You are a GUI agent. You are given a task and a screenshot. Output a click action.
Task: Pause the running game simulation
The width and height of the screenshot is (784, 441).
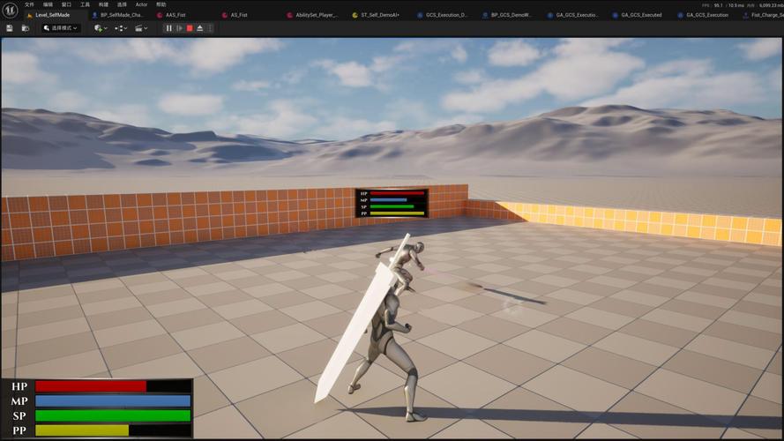click(x=169, y=28)
